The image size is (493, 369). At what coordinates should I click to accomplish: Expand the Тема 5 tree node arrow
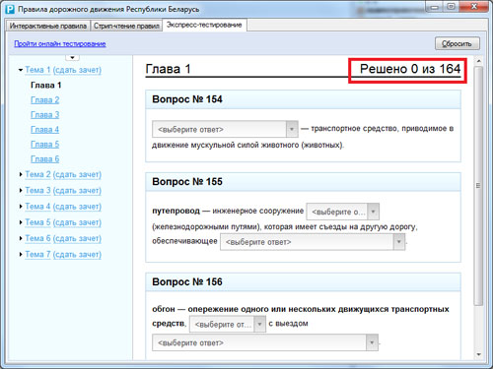click(x=21, y=222)
